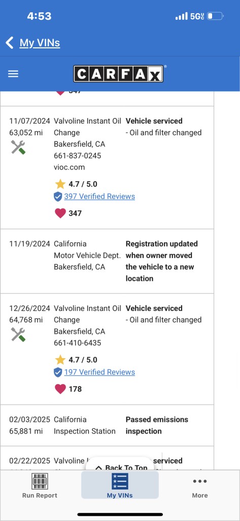Viewport: 240px width, 521px height.
Task: Switch to the Run Report tab
Action: tap(40, 485)
